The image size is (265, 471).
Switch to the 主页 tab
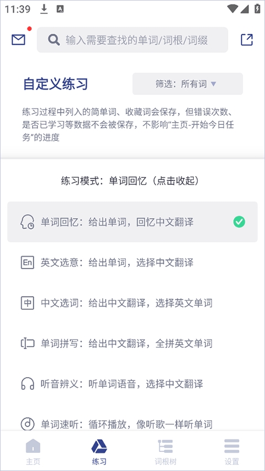coord(33,452)
